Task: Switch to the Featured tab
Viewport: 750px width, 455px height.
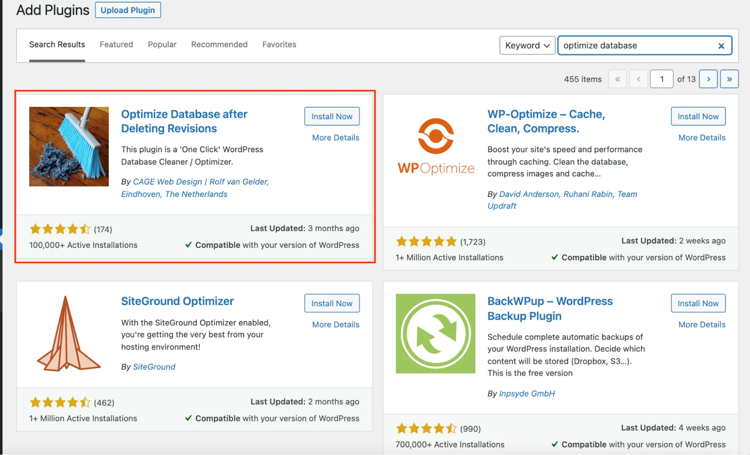Action: point(116,44)
